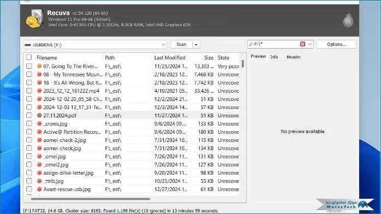Viewport: 381px width, 214px height.
Task: Tick the select-all checkbox in the header
Action: (x=29, y=57)
